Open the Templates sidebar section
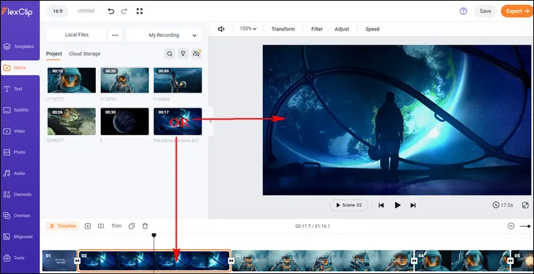This screenshot has width=534, height=274. [x=20, y=47]
